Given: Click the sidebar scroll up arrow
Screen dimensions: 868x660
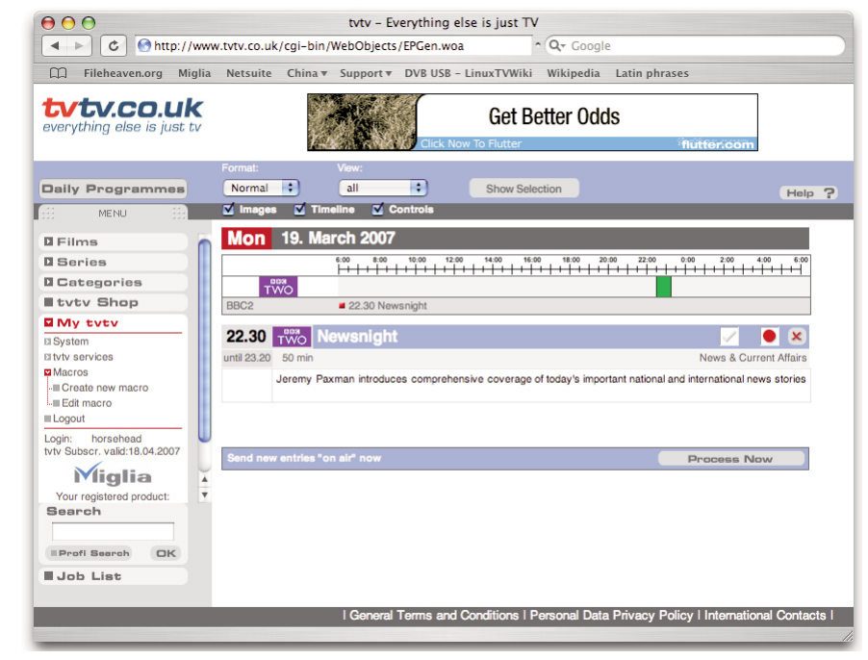Looking at the screenshot, I should click(x=205, y=479).
